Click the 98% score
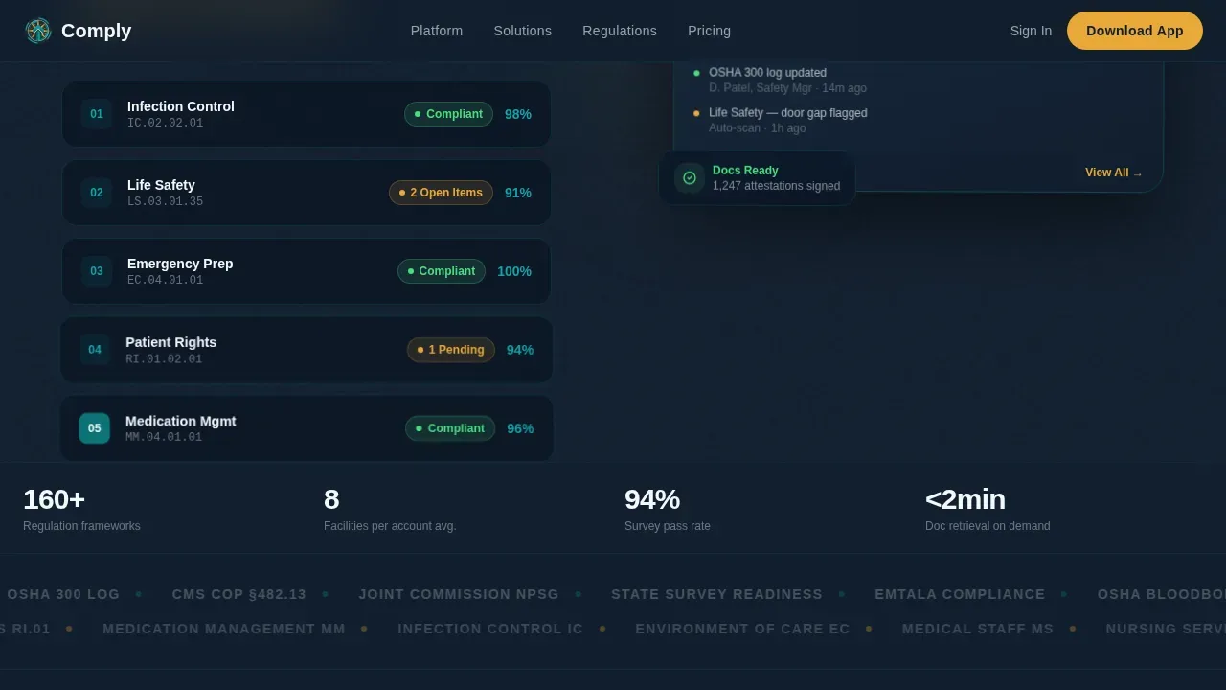Viewport: 1226px width, 690px height. pos(518,114)
